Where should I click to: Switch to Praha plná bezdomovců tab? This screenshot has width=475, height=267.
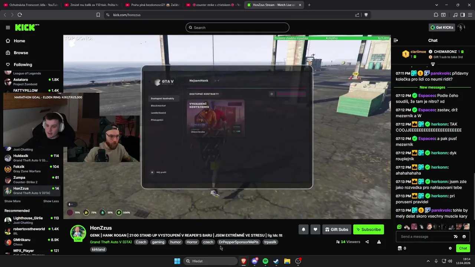point(152,5)
